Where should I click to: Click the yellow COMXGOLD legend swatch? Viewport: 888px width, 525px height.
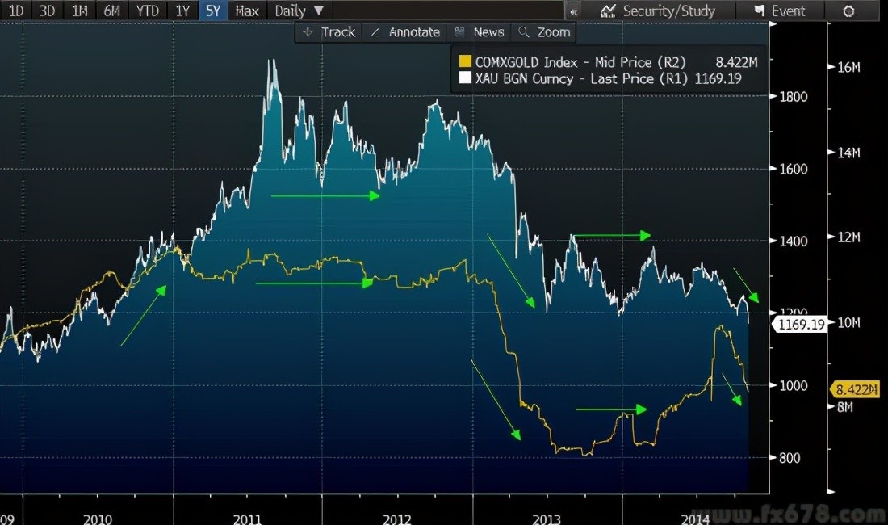(x=464, y=62)
